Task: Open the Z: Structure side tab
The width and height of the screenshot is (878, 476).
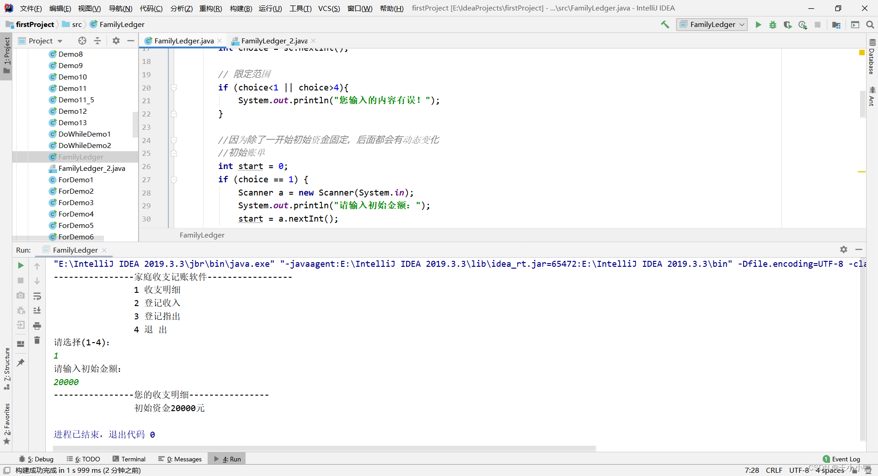Action: click(x=6, y=368)
